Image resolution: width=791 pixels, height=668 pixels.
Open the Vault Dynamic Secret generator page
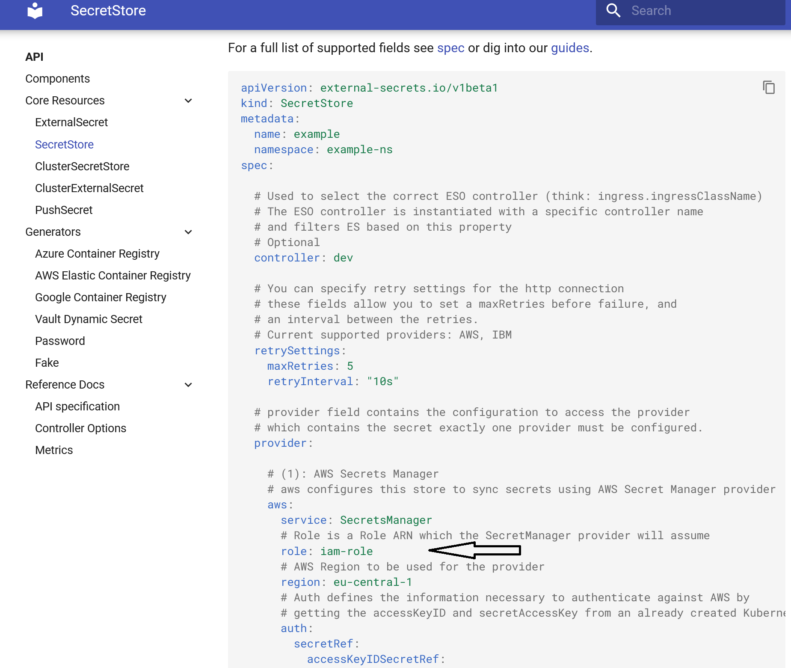(x=89, y=319)
